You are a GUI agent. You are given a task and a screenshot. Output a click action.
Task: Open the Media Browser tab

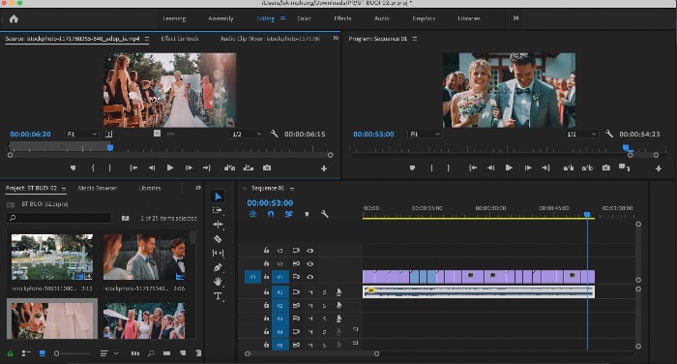click(98, 188)
